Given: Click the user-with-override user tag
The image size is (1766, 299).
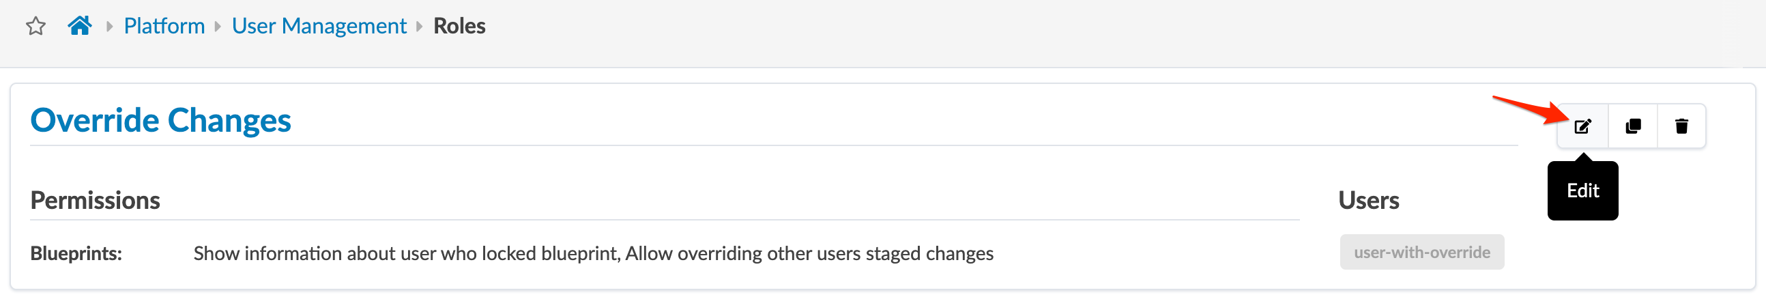Looking at the screenshot, I should (1421, 253).
